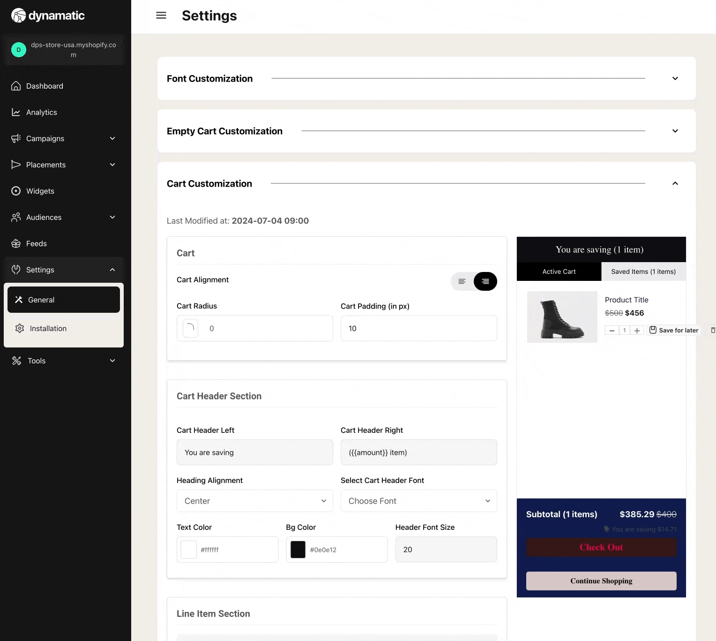Click the hamburger menu icon
This screenshot has height=641, width=716.
coord(161,15)
